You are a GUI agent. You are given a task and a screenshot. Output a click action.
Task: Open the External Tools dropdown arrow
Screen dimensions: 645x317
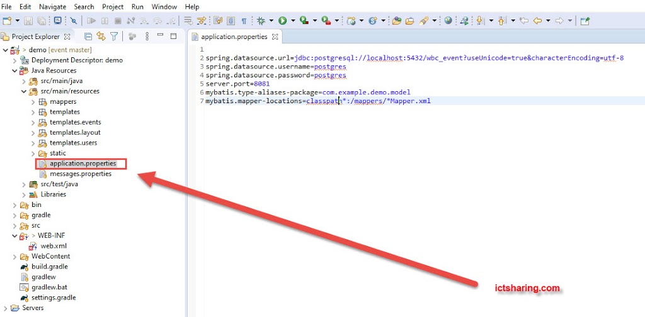tap(336, 21)
